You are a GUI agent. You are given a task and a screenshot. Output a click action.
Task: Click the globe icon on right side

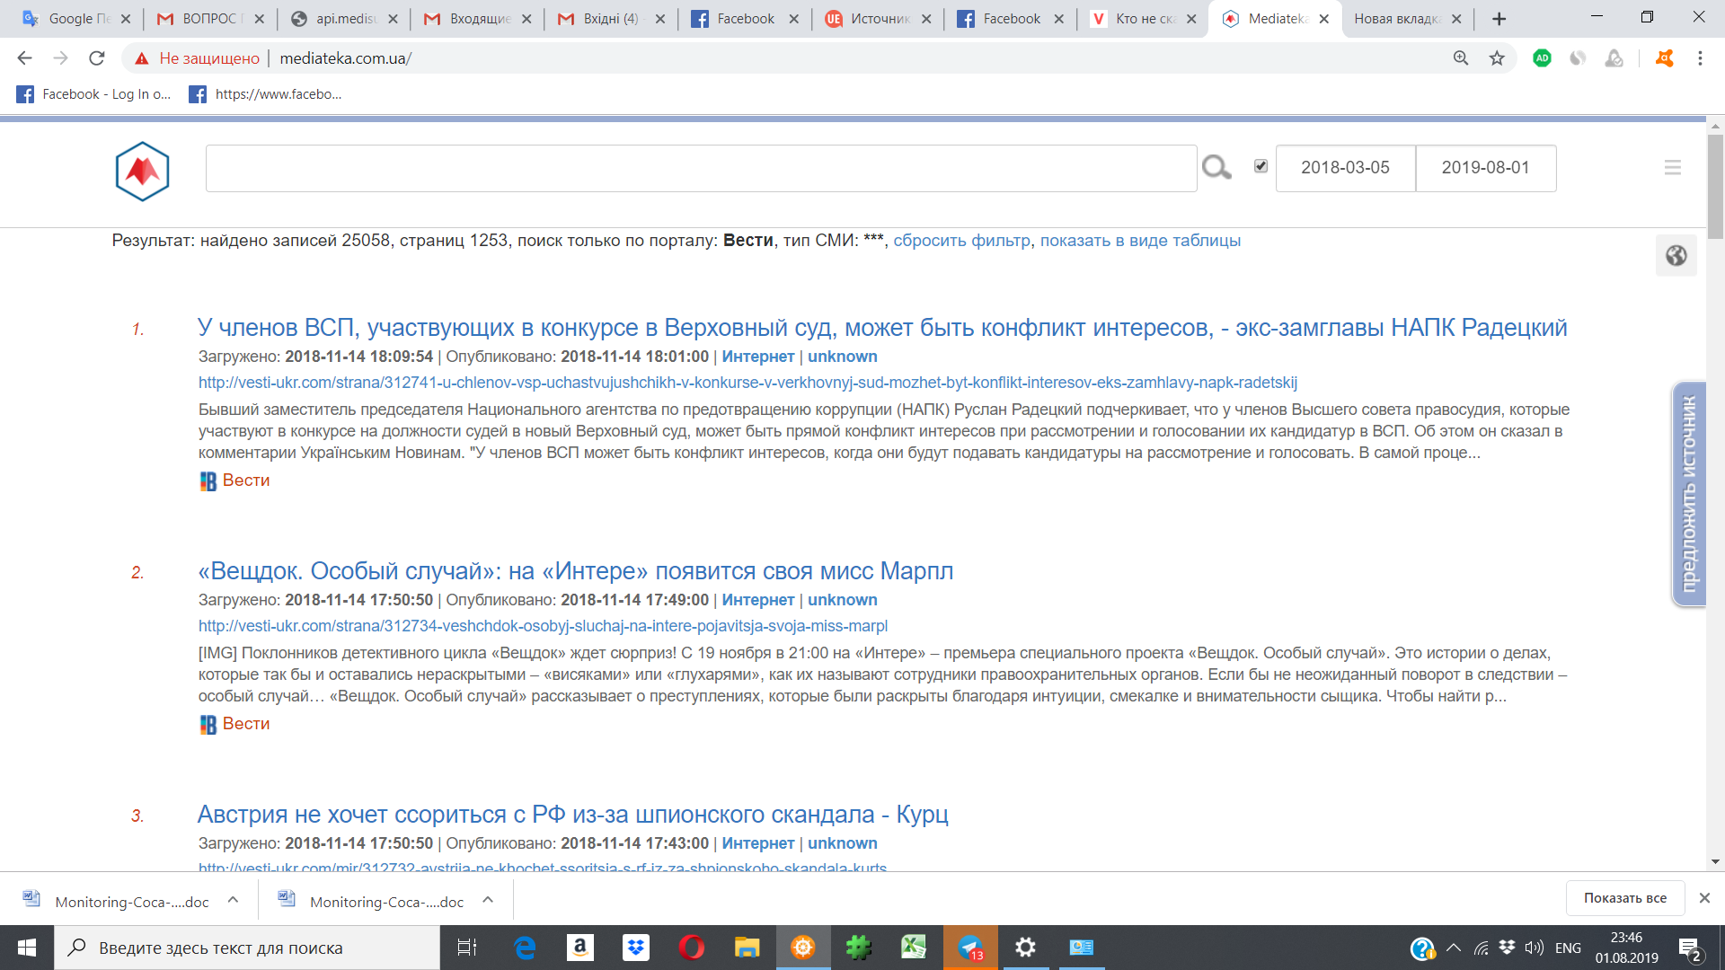(1676, 256)
